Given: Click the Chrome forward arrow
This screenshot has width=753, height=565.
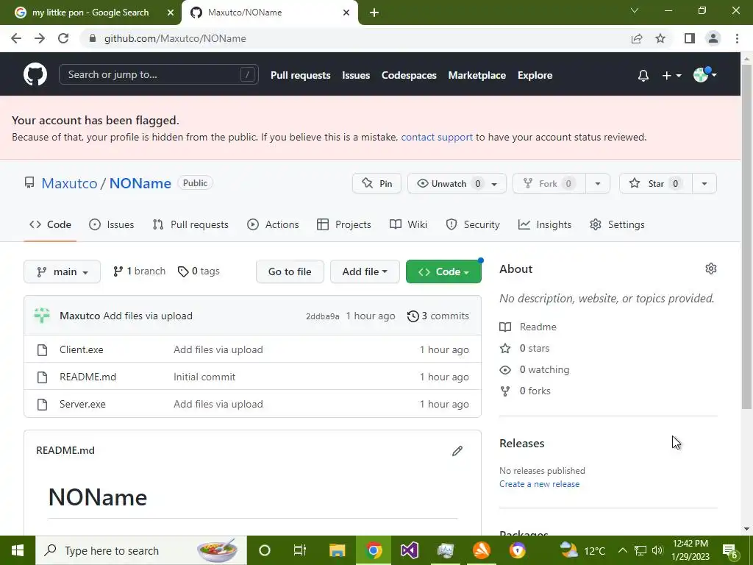Looking at the screenshot, I should pyautogui.click(x=40, y=38).
